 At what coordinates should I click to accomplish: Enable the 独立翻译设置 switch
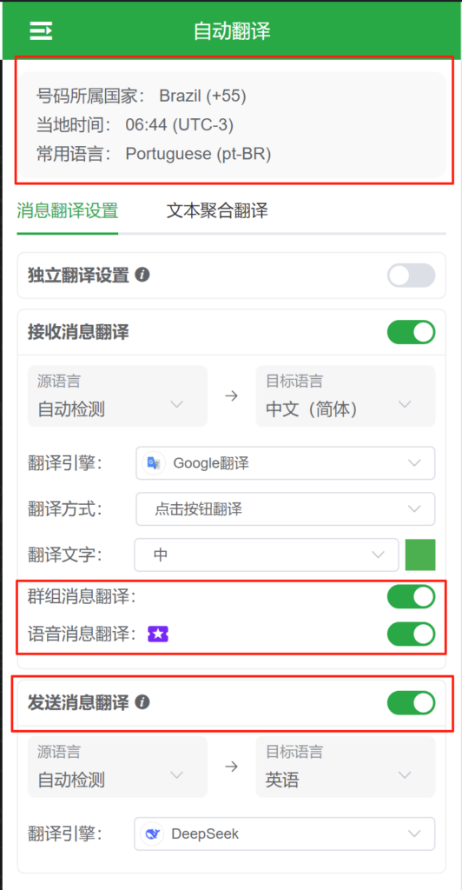(x=411, y=276)
